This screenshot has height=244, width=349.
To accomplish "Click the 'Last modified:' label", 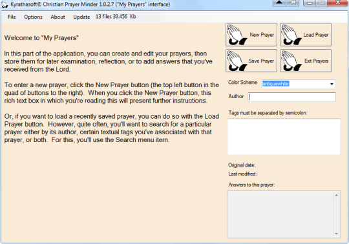I will [x=242, y=174].
